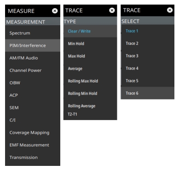Image resolution: width=179 pixels, height=170 pixels.
Task: Select Trace 4 in the list
Action: pos(148,68)
